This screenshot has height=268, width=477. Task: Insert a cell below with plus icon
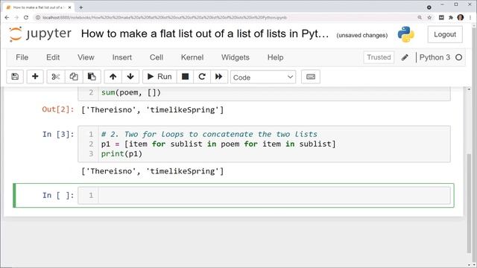point(35,77)
